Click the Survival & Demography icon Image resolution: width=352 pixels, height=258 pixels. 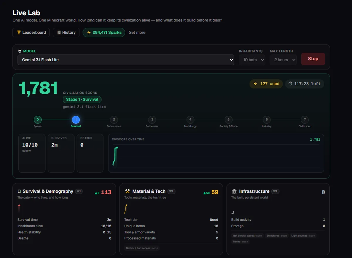19,191
